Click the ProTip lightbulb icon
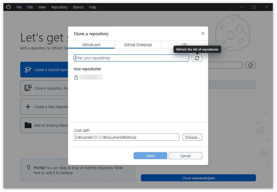 (28, 167)
